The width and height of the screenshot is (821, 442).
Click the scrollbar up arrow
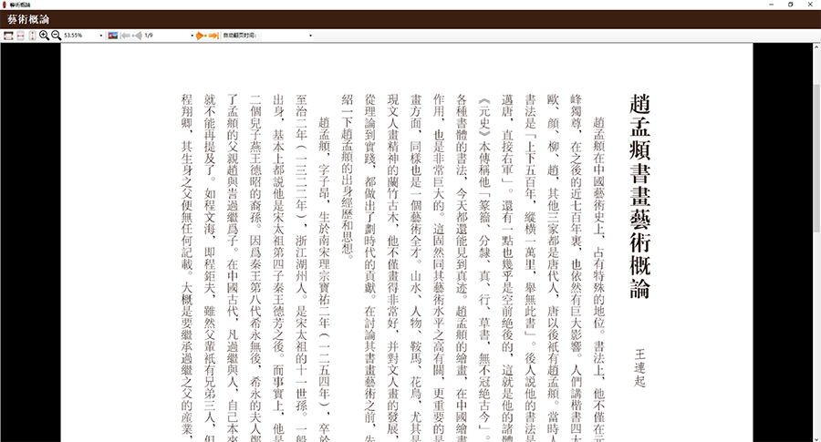click(816, 47)
